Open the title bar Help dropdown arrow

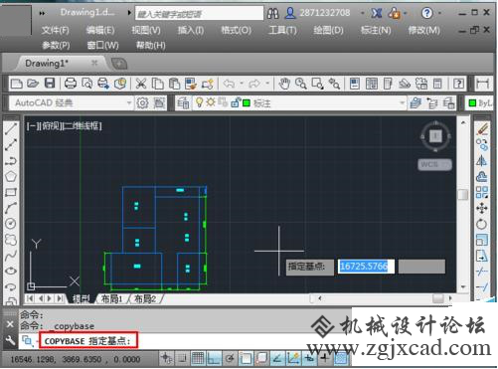(439, 13)
